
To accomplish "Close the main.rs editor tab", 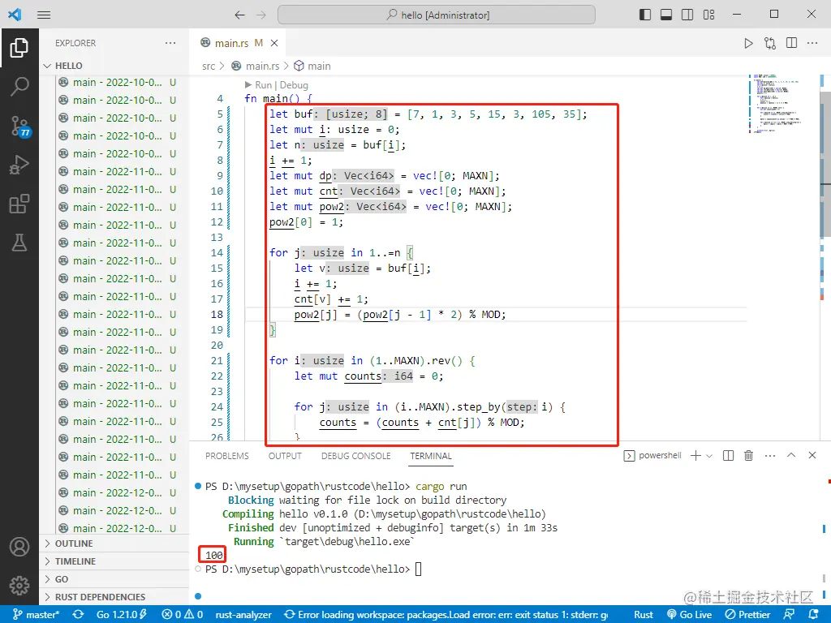I will point(274,43).
